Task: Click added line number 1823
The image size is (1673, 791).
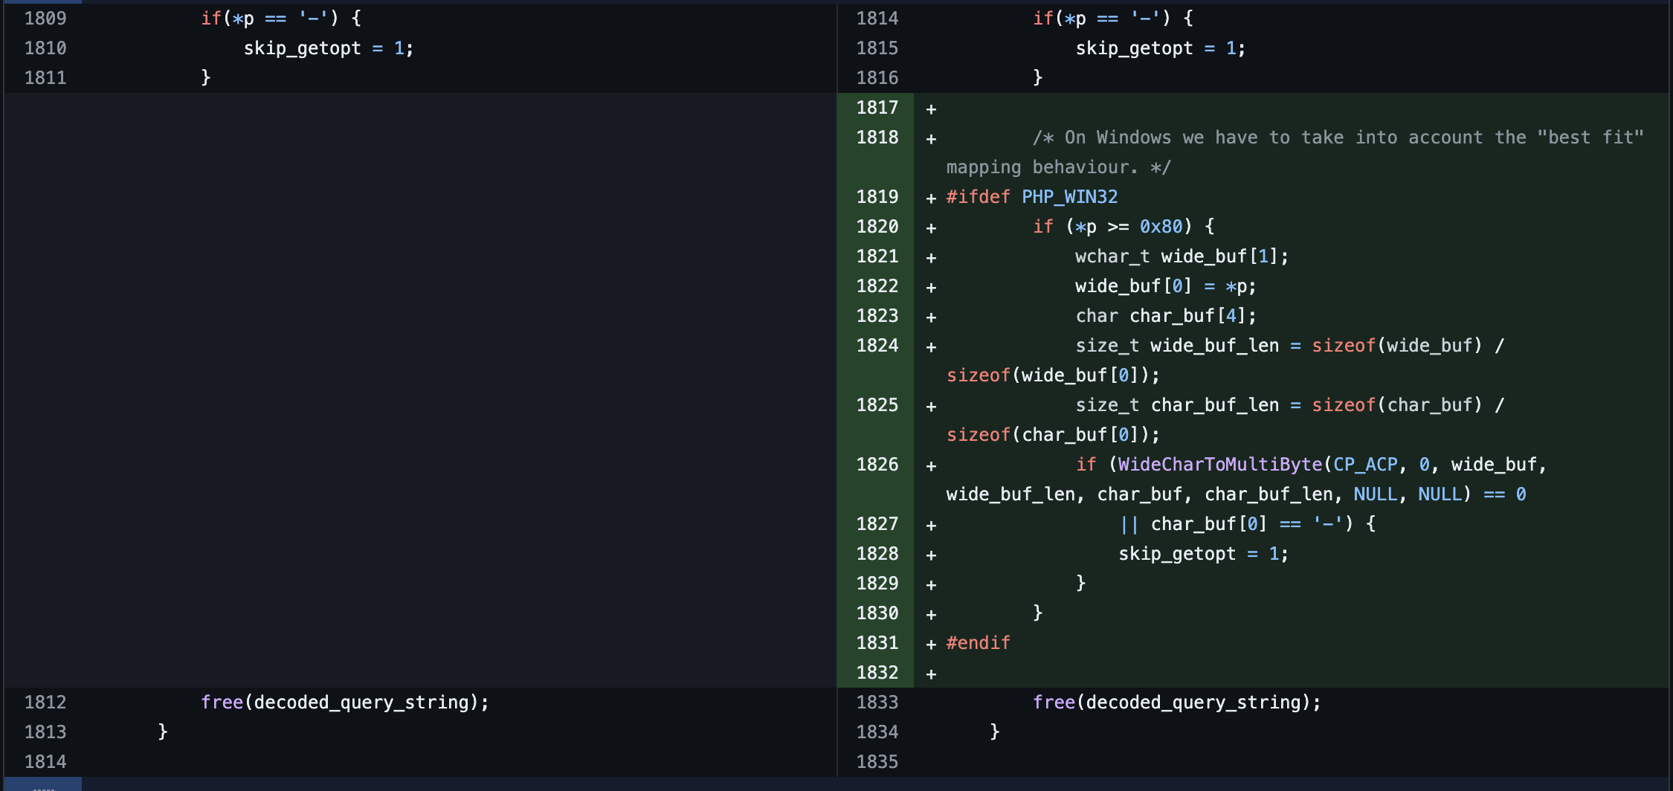Action: click(877, 316)
